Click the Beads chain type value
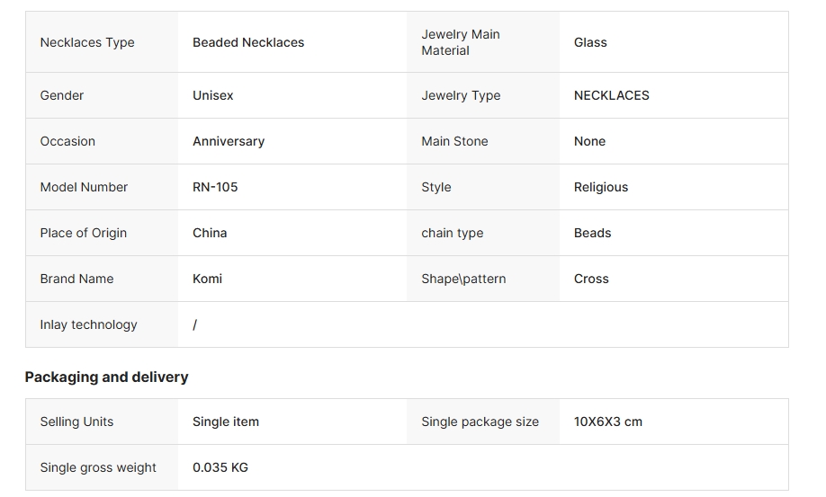The width and height of the screenshot is (826, 497). click(x=593, y=233)
